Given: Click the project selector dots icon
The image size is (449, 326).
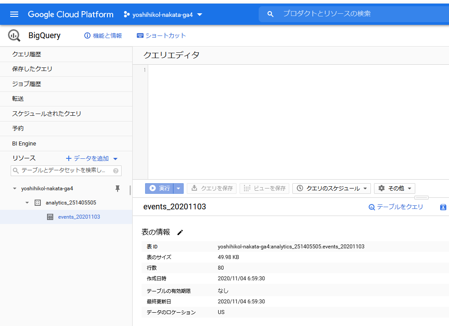Looking at the screenshot, I should [126, 14].
